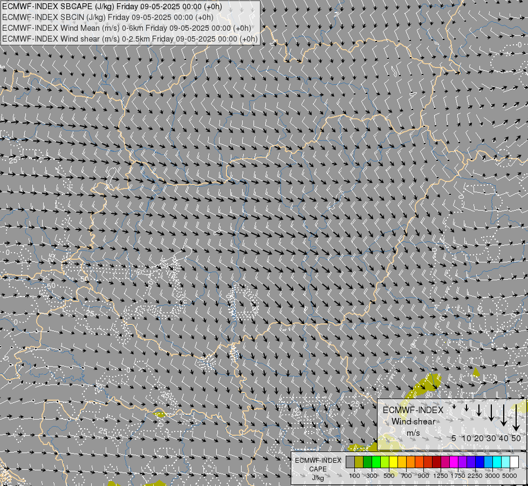Screen dimensions: 528x486
Task: Click the largest wind shear legend arrow above 50
Action: click(516, 417)
